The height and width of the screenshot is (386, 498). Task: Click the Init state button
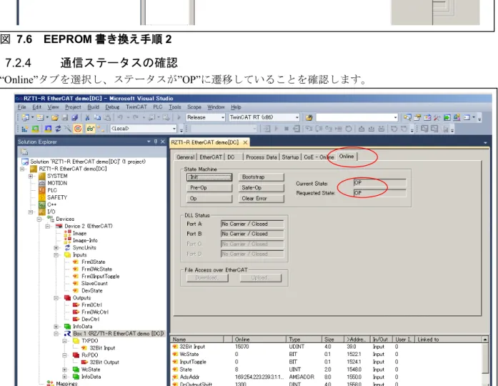pyautogui.click(x=209, y=177)
